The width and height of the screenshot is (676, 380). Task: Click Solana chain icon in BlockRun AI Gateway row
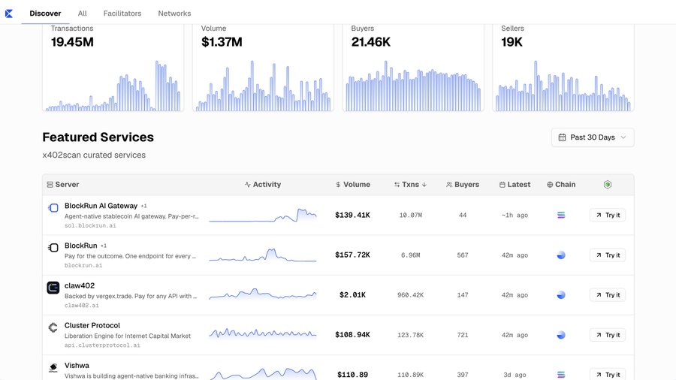point(561,215)
